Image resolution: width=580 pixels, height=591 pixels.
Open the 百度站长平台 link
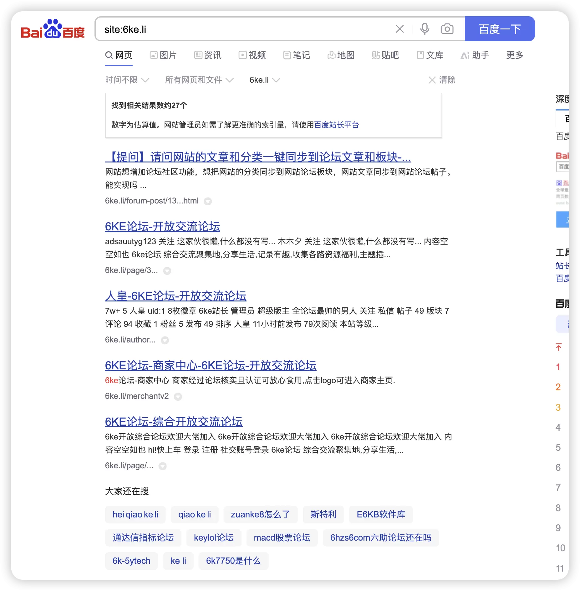pyautogui.click(x=337, y=125)
